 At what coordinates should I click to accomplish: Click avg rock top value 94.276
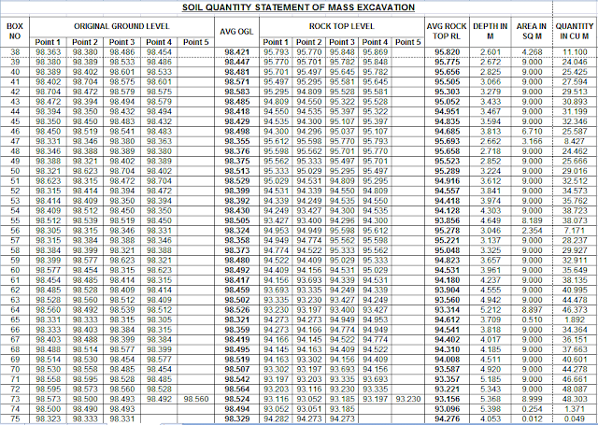pyautogui.click(x=447, y=418)
